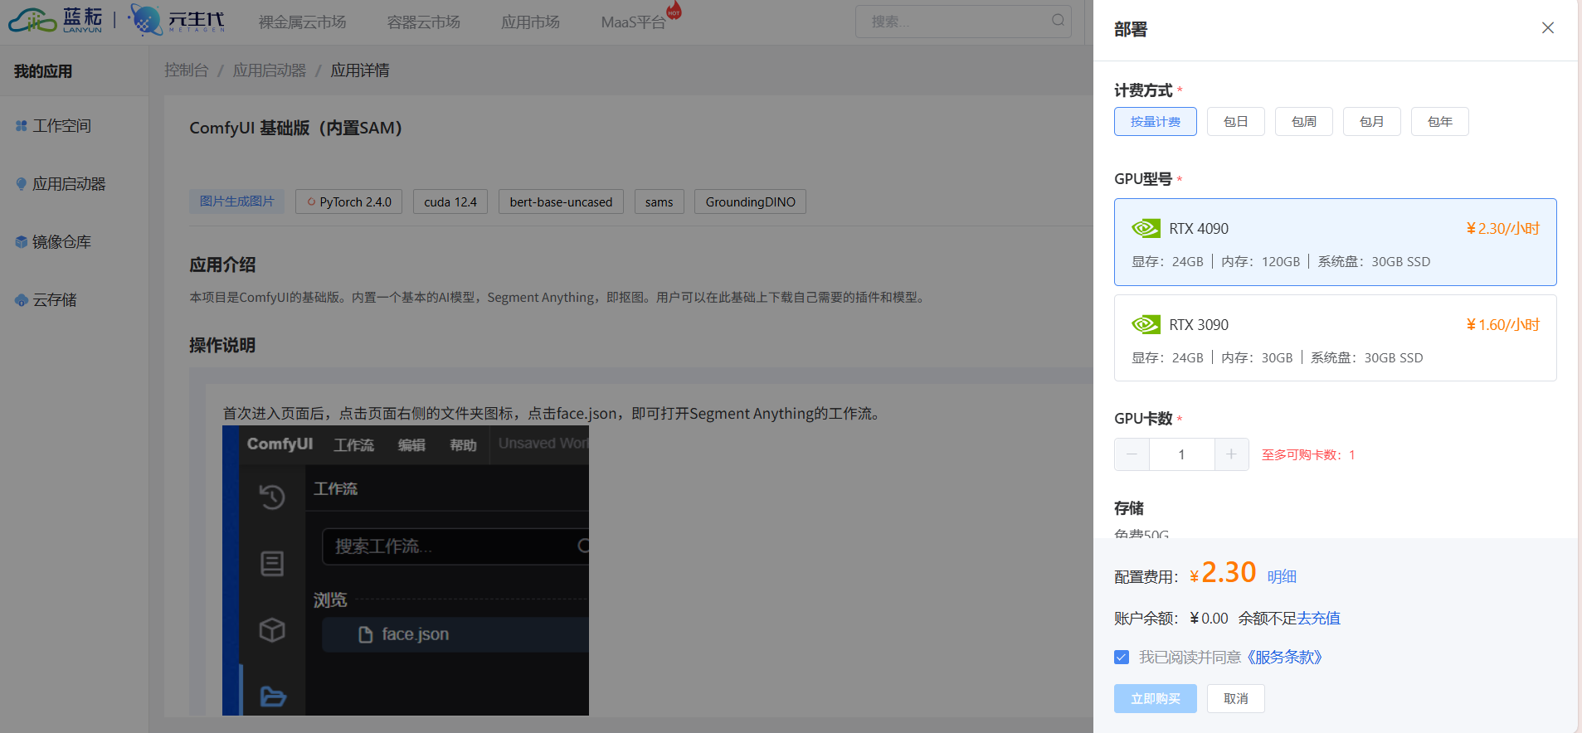Choose the RTX 3090 GPU card
This screenshot has height=733, width=1582.
1335,338
